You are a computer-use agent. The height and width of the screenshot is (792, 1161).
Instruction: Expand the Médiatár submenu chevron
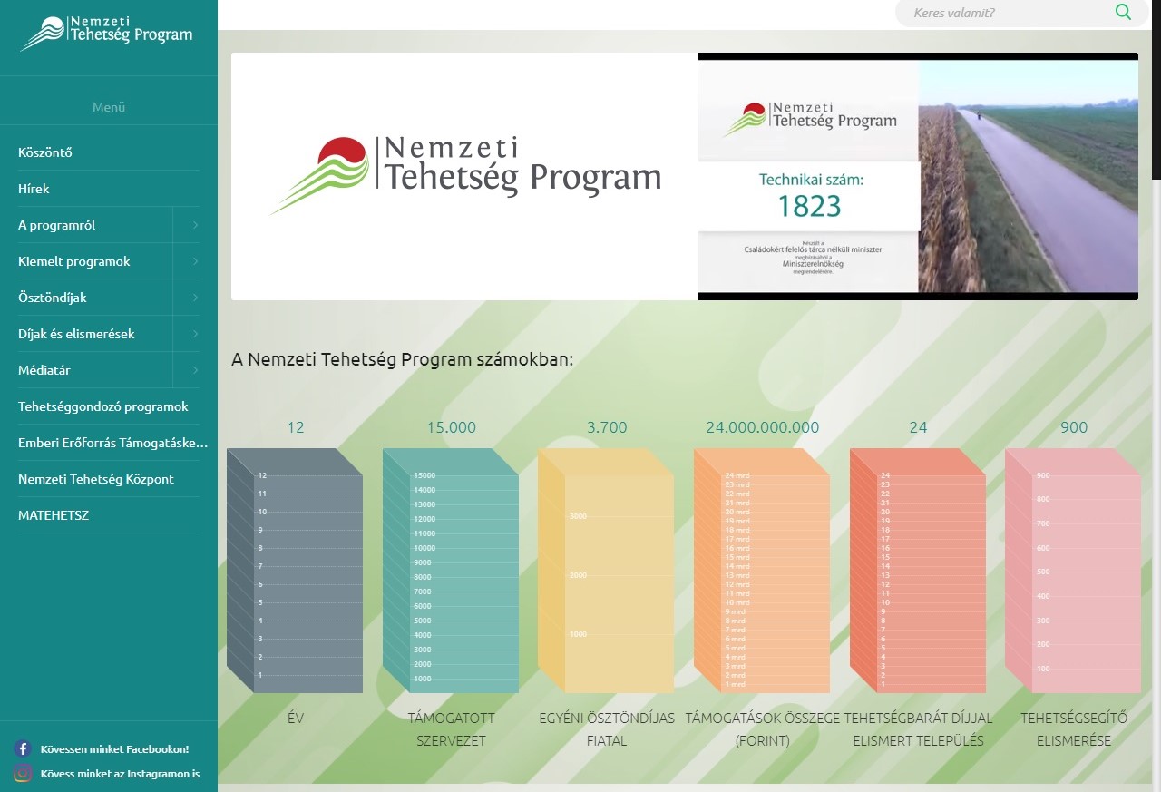tap(195, 370)
